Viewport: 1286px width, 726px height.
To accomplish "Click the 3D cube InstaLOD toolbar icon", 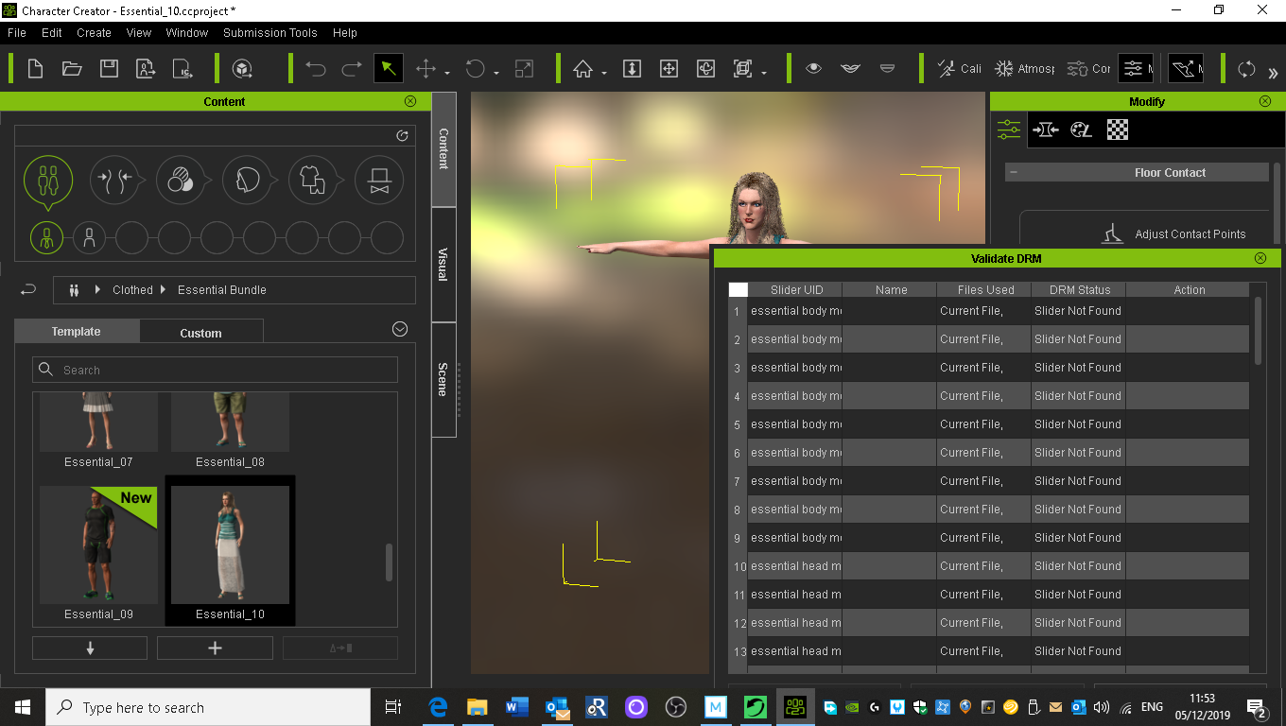I will 242,69.
